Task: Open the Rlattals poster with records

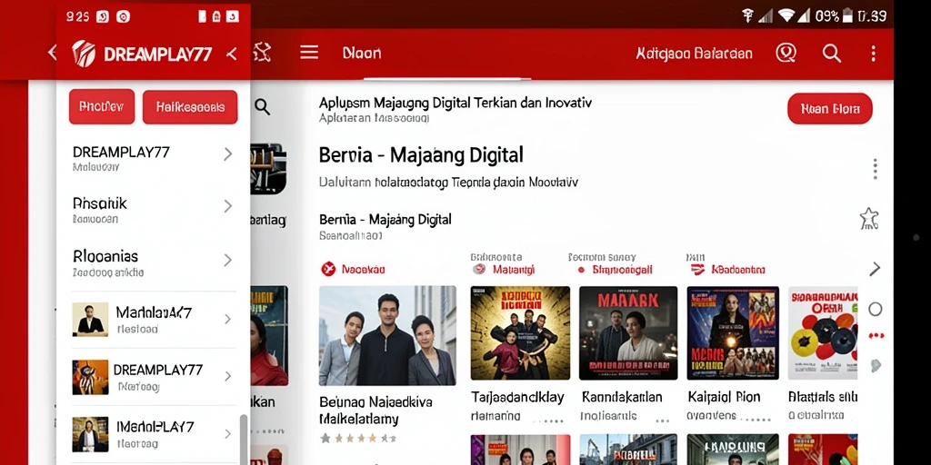Action: (822, 332)
